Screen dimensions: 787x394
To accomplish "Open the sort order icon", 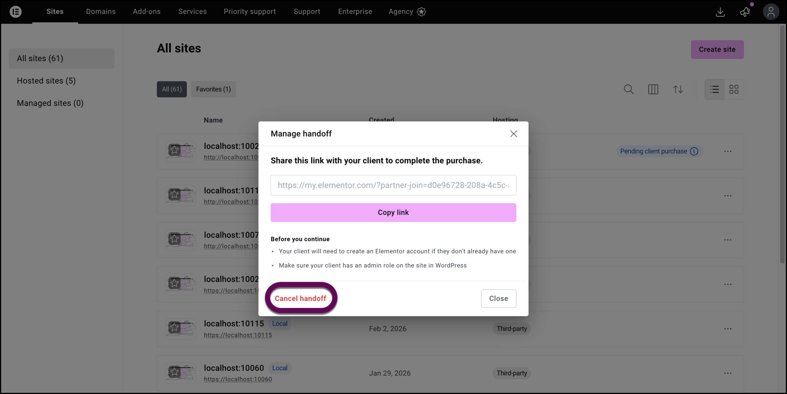I will tap(678, 89).
